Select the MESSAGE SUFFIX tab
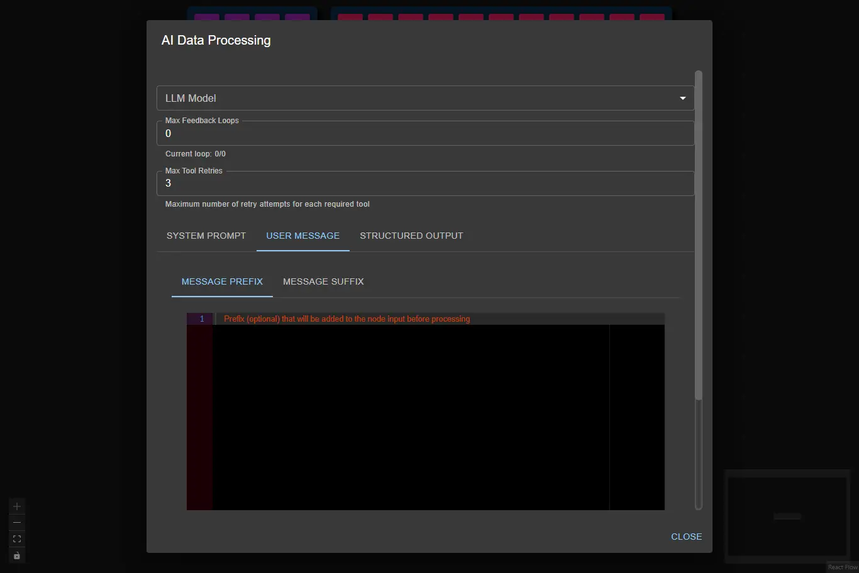 [x=323, y=281]
